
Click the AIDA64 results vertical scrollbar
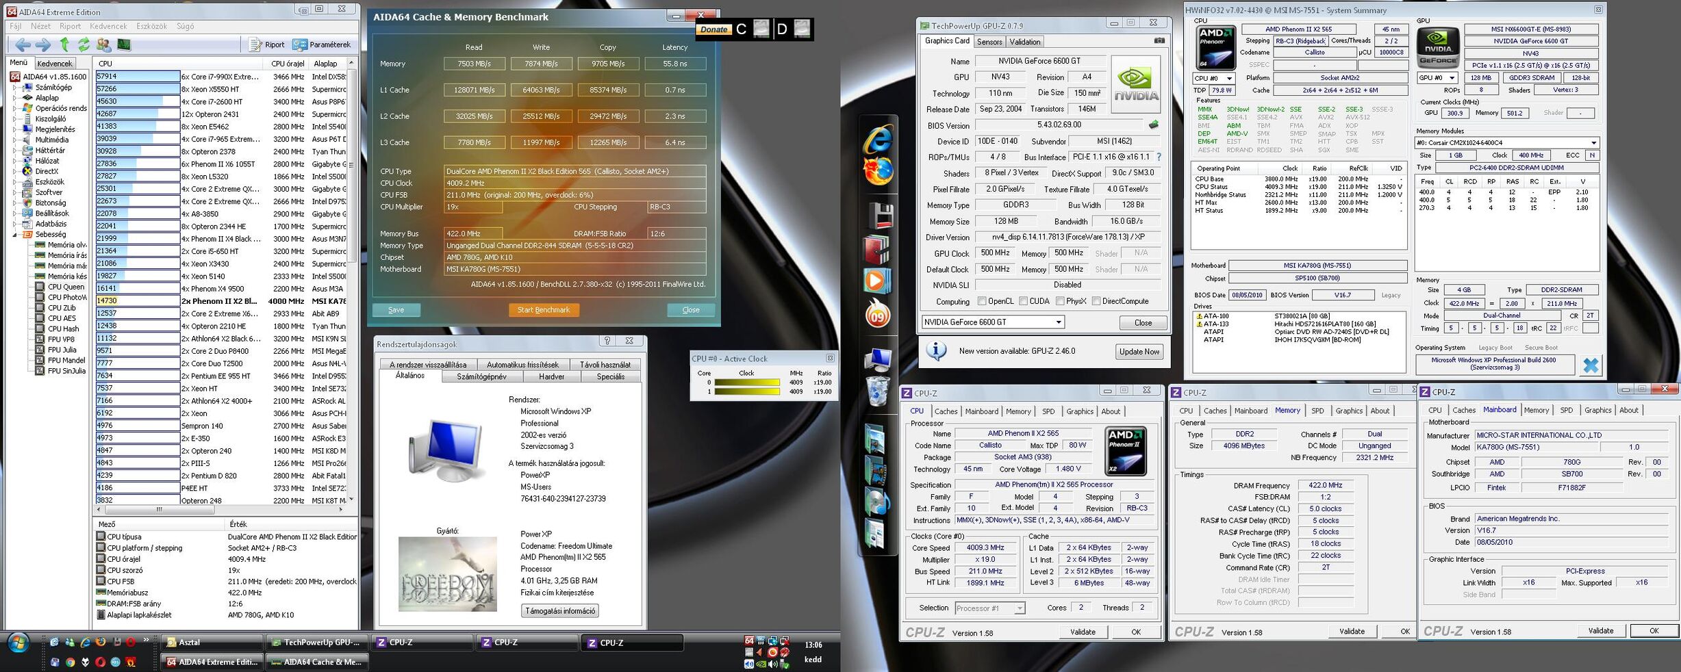pos(352,281)
